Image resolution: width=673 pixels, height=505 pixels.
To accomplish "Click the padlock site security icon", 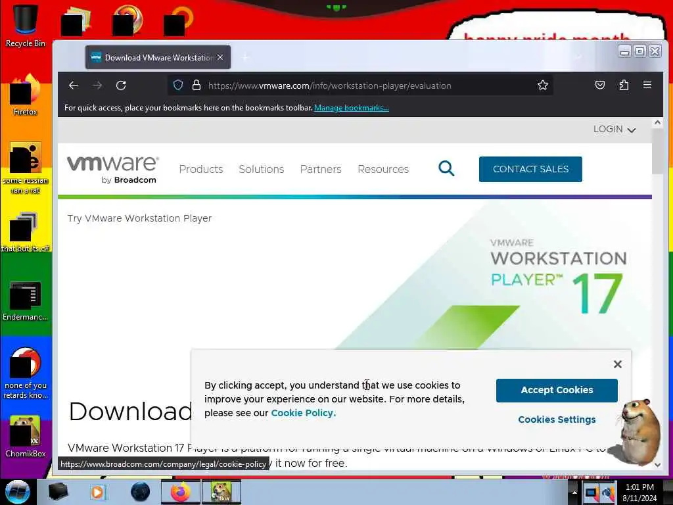I will (x=196, y=85).
